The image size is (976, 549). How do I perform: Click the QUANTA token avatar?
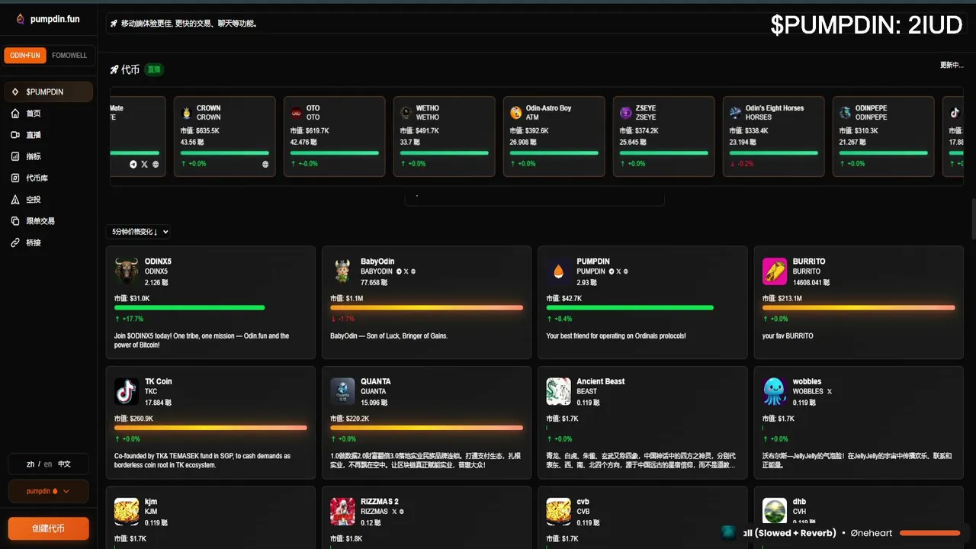pos(342,391)
